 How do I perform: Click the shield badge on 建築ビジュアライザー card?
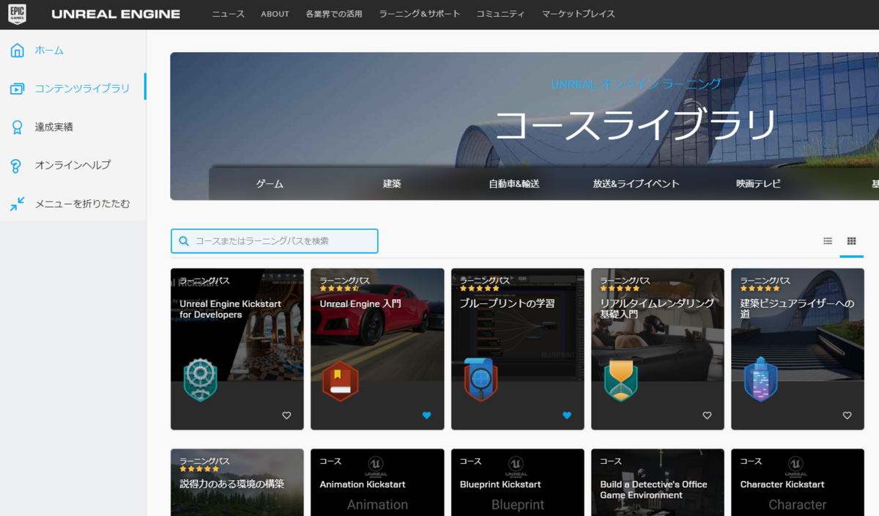[761, 380]
